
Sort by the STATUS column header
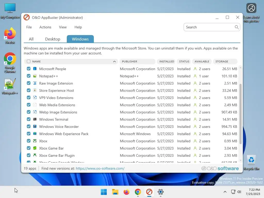pyautogui.click(x=184, y=61)
